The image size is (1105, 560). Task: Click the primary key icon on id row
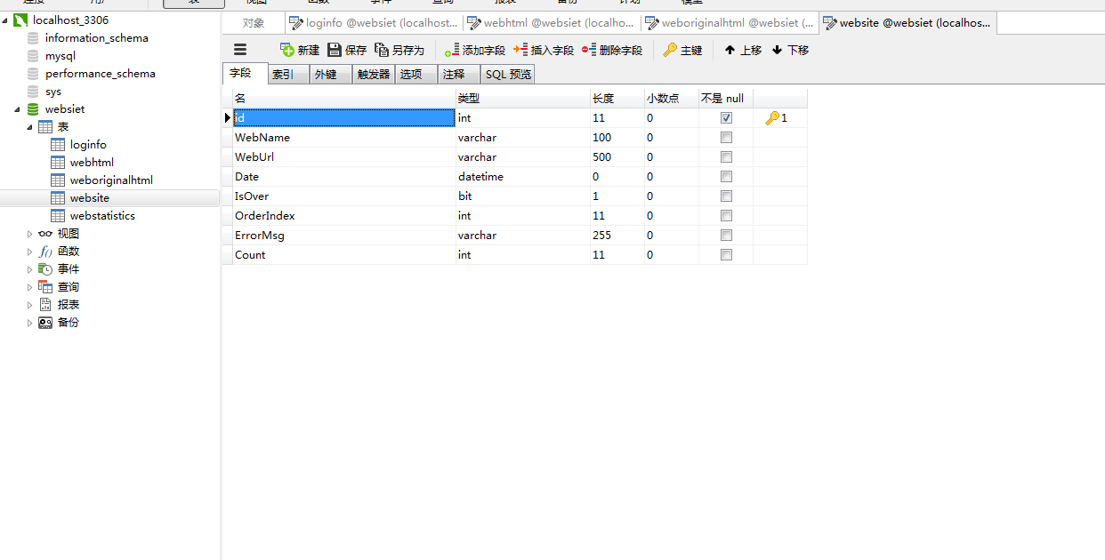coord(771,117)
